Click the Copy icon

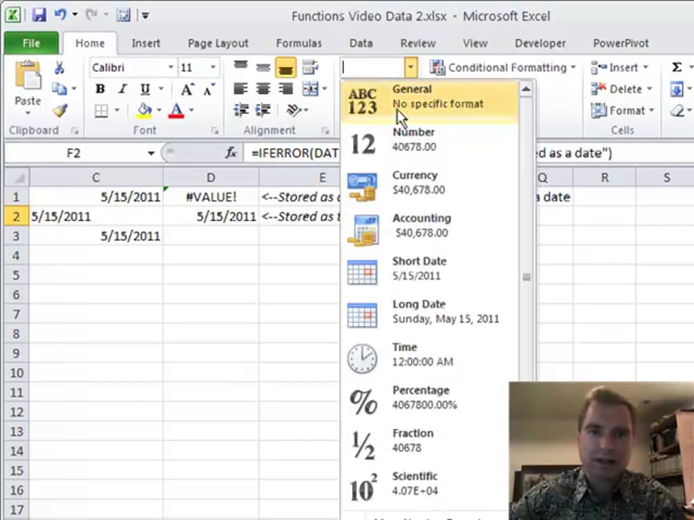[x=59, y=89]
